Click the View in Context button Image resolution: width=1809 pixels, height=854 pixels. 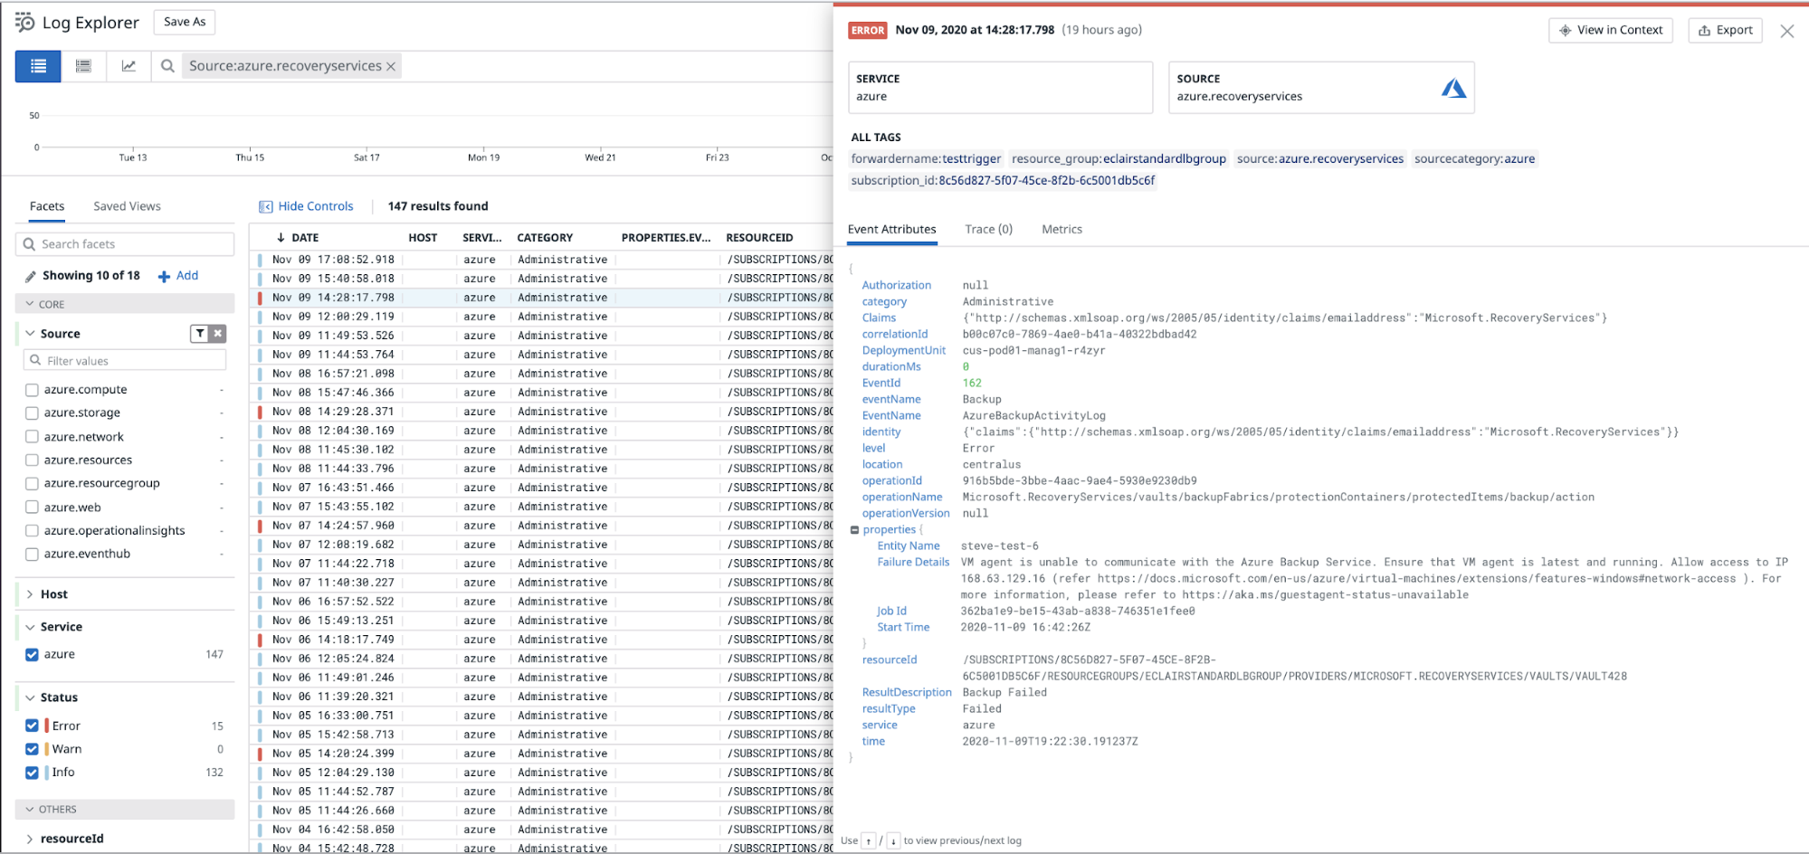1610,29
